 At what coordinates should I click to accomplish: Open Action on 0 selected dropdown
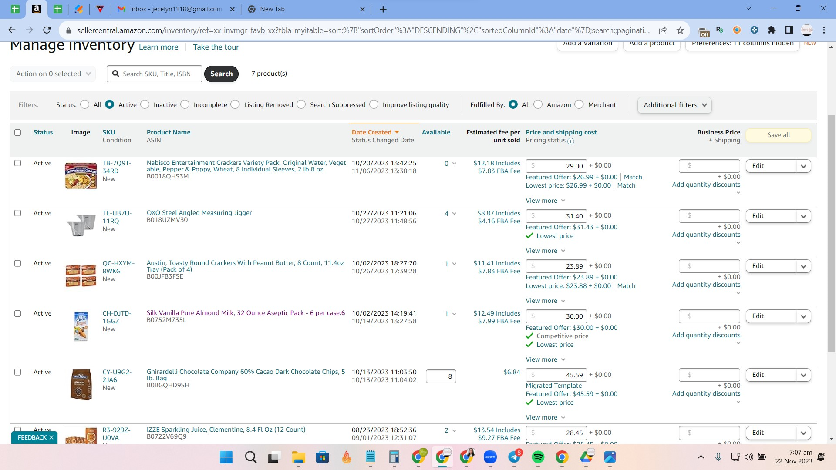(53, 74)
